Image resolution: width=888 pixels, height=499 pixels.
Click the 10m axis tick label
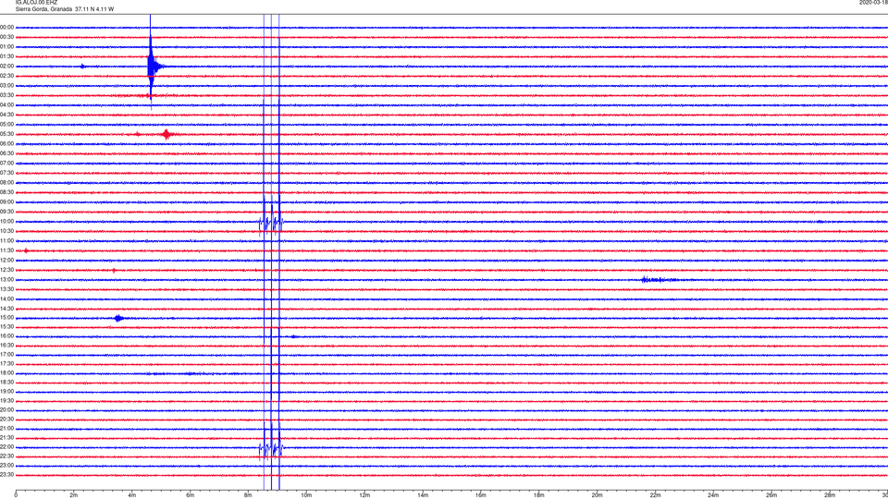306,495
